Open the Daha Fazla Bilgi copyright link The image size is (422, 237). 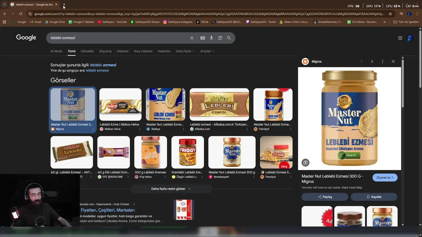(x=352, y=188)
